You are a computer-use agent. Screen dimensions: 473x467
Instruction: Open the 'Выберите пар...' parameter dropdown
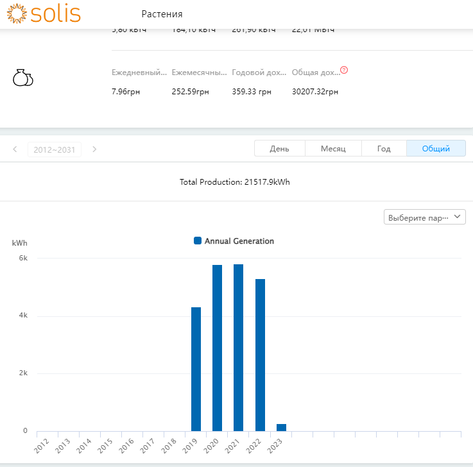coord(424,217)
